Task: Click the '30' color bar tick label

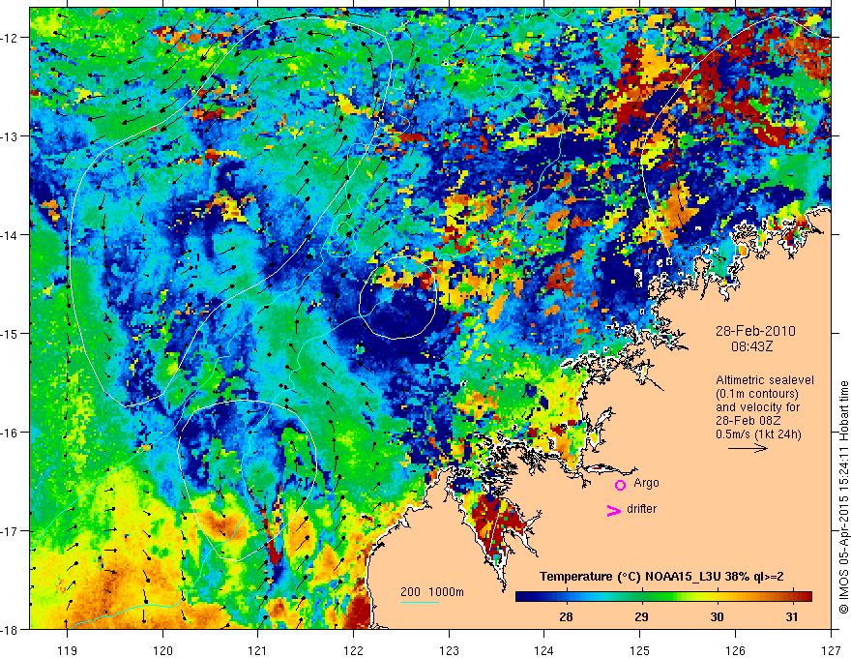Action: tap(717, 616)
